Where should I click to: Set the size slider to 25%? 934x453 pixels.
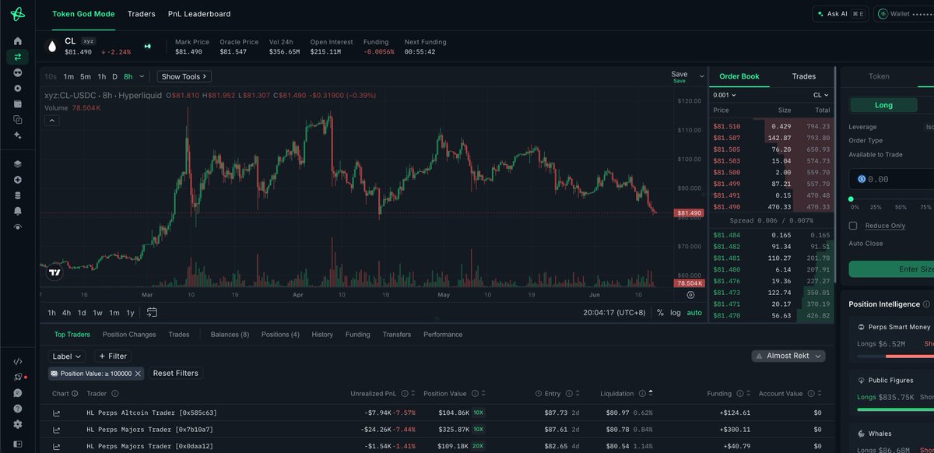point(876,207)
